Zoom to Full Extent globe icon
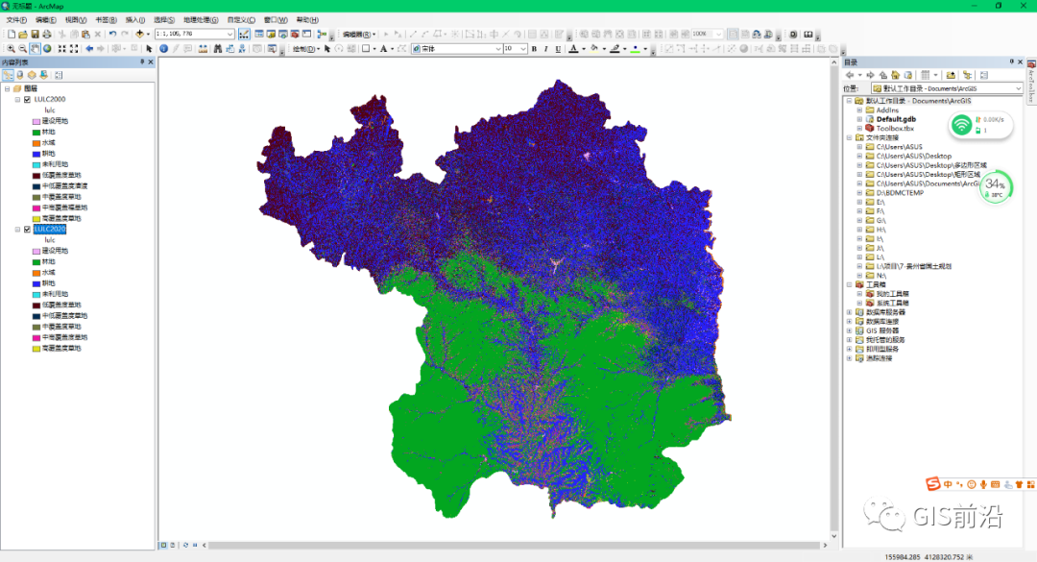This screenshot has width=1037, height=562. pyautogui.click(x=47, y=48)
